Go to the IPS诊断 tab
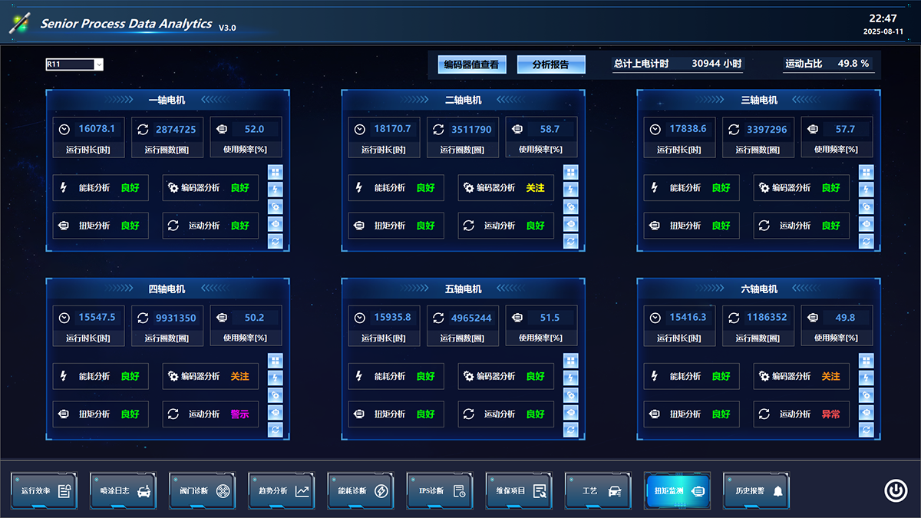The image size is (921, 518). [x=440, y=490]
